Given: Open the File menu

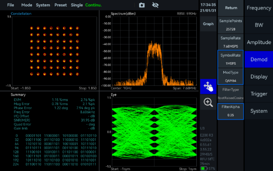Looking at the screenshot, I should [x=10, y=5].
